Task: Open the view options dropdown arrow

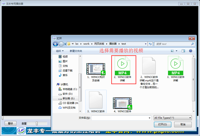Action: (x=176, y=51)
